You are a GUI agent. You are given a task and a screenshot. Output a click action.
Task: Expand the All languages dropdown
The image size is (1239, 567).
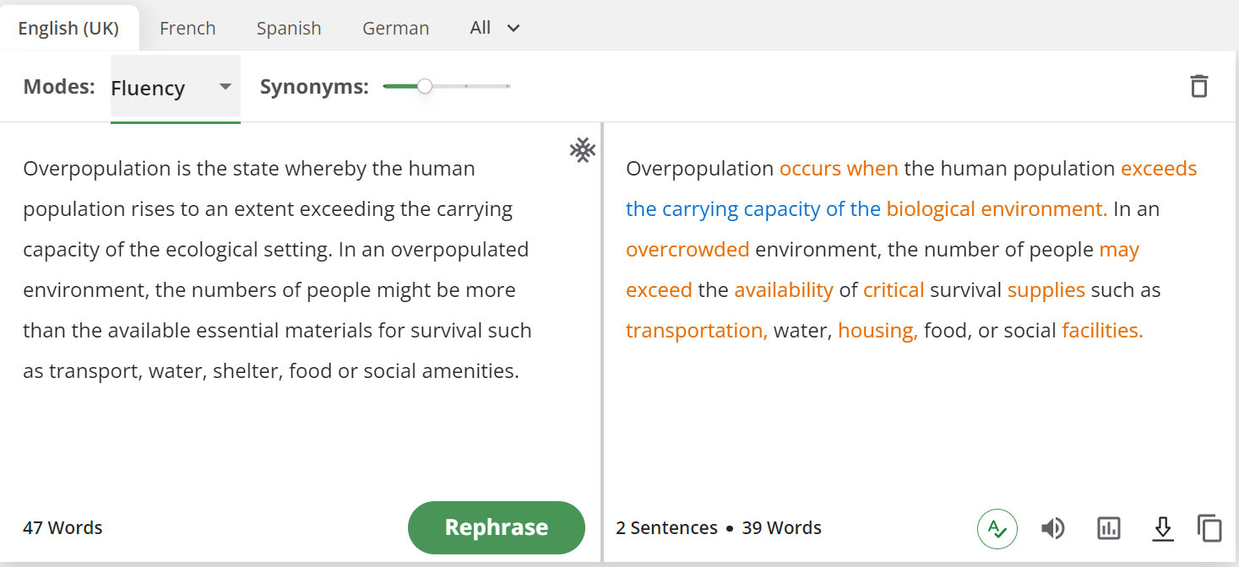tap(495, 28)
